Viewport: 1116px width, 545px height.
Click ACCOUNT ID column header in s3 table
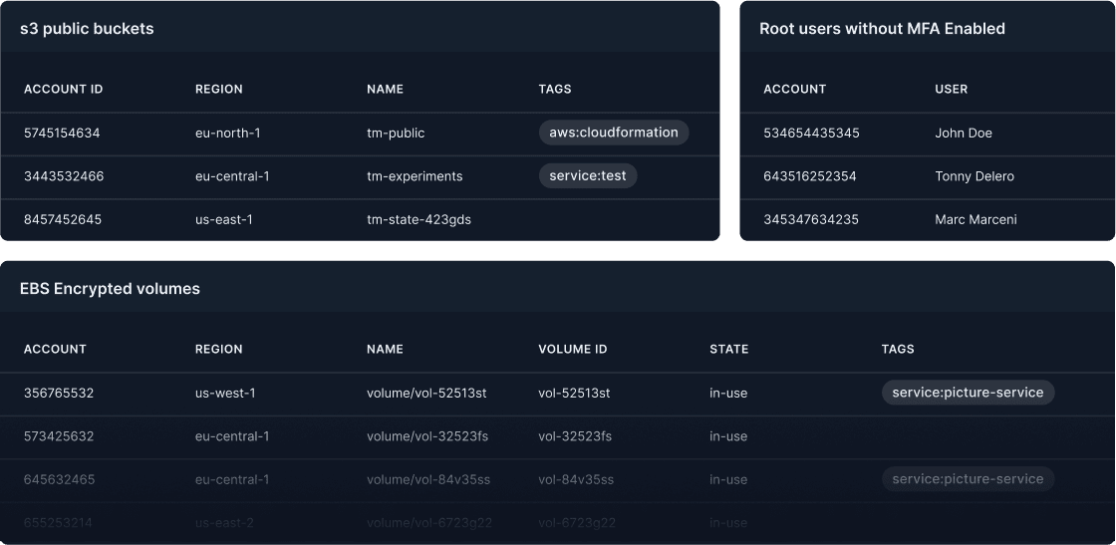[64, 89]
